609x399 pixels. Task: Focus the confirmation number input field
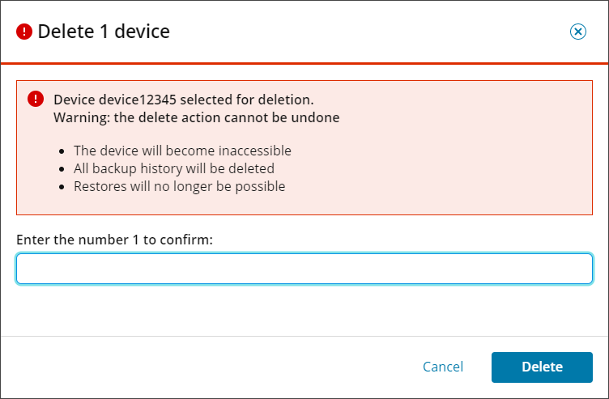tap(304, 269)
